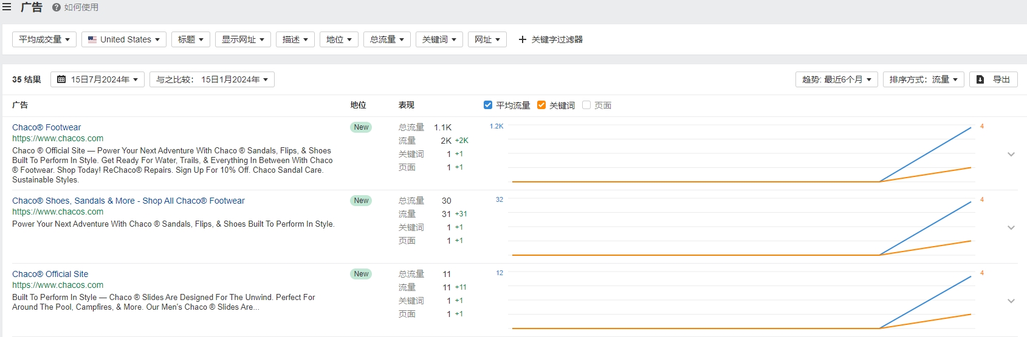Click chacos.com URL under Shoes, Sandals & More

pyautogui.click(x=58, y=212)
